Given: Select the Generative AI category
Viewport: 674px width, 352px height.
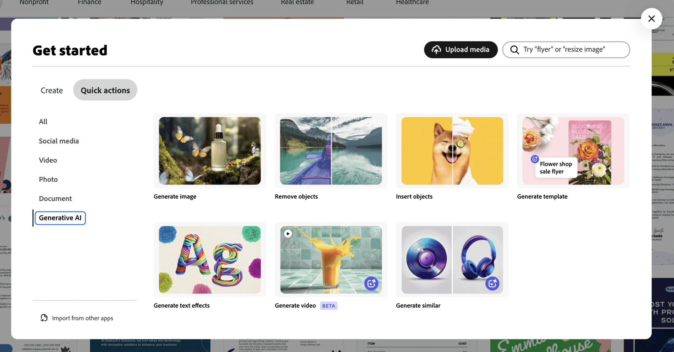Looking at the screenshot, I should (60, 218).
